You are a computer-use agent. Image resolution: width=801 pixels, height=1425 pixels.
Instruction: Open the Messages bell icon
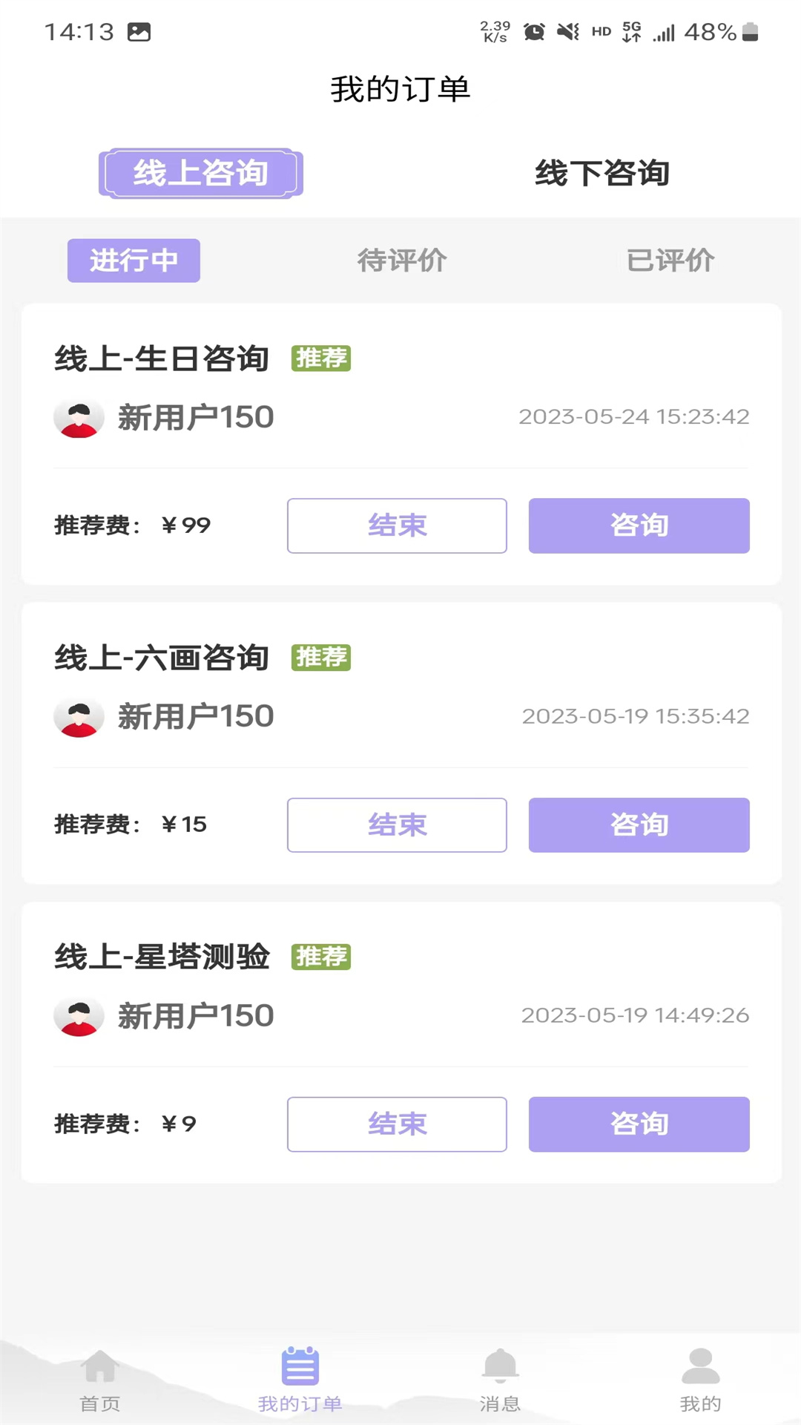[500, 1366]
